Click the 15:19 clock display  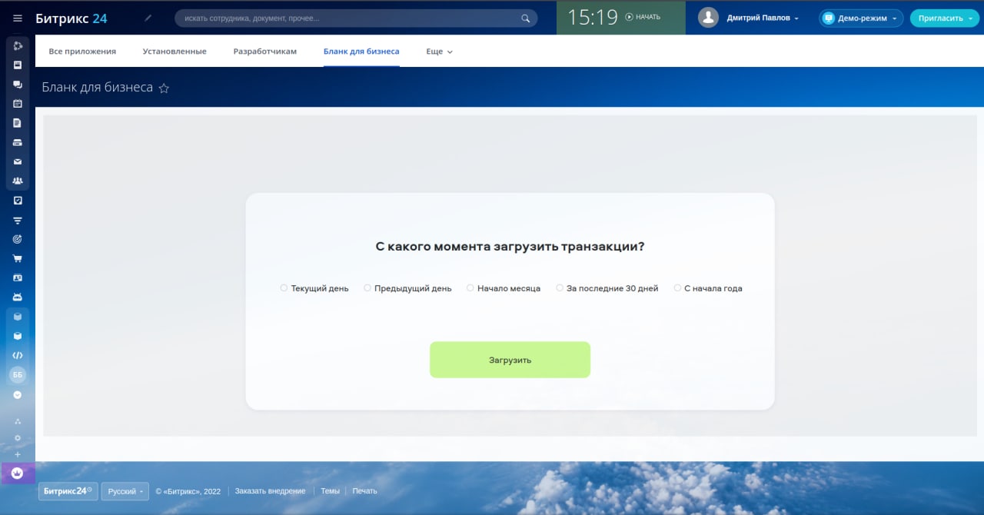[593, 17]
